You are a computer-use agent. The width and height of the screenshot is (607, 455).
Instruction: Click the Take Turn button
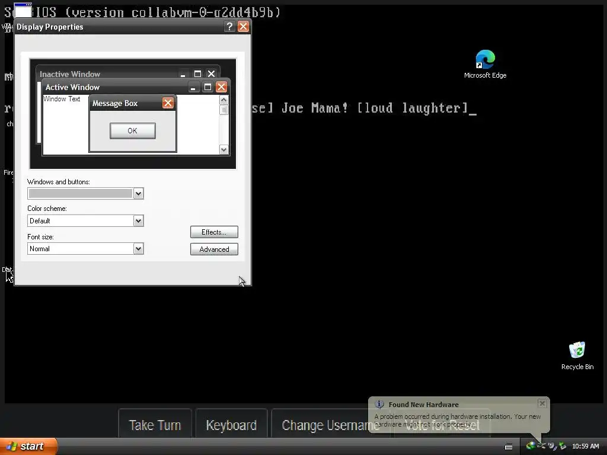tap(155, 425)
